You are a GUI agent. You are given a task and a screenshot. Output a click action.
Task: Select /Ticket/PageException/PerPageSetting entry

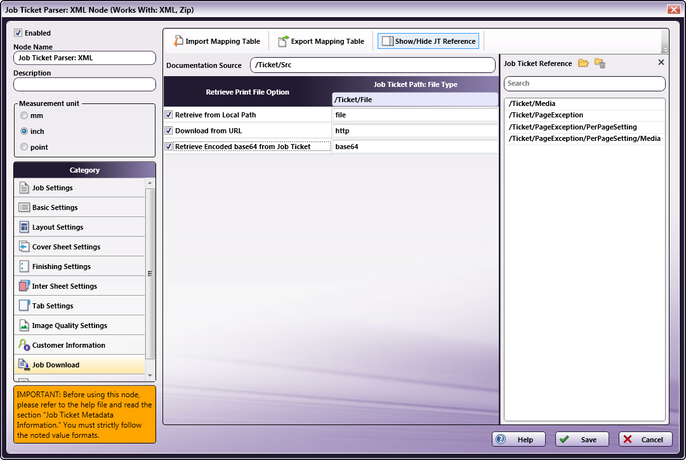point(584,127)
